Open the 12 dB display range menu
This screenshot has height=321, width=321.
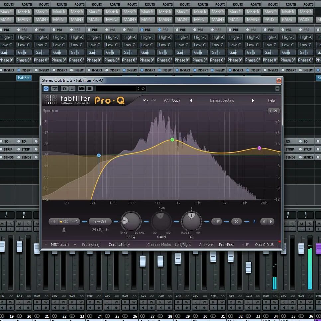pos(274,111)
